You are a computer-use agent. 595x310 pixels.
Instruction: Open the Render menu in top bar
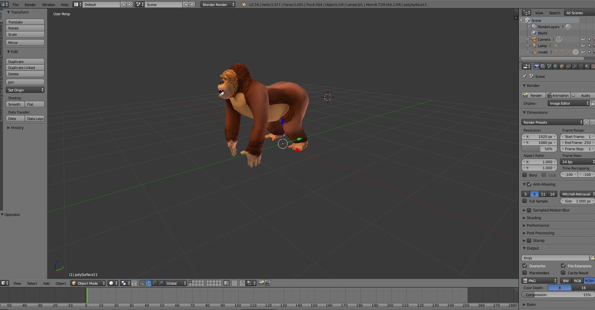pos(30,4)
